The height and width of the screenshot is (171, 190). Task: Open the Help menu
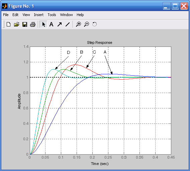(80, 15)
